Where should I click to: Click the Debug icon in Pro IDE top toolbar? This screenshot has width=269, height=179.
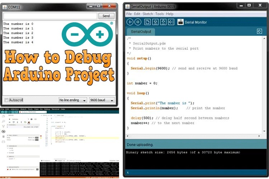[9, 112]
